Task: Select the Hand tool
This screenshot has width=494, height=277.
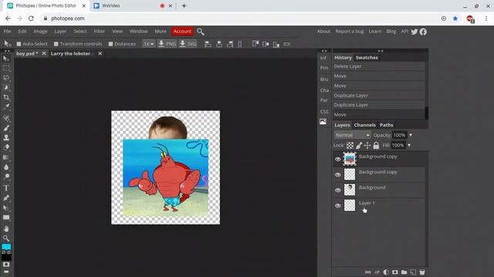Action: click(x=6, y=229)
